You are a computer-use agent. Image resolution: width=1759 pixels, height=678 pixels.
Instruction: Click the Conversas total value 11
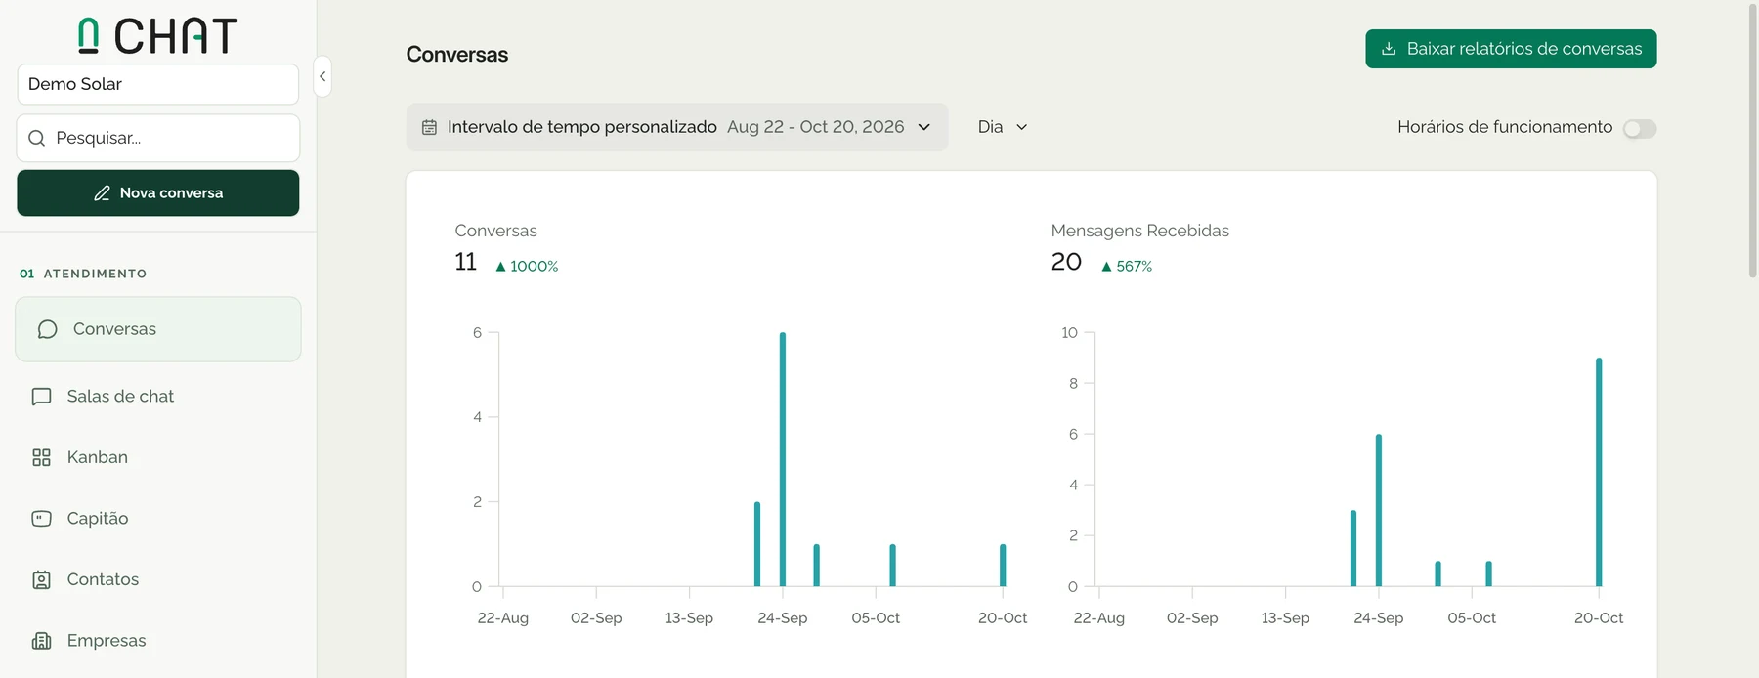466,262
